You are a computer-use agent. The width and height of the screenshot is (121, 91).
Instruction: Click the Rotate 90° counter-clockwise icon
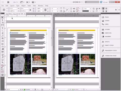(x=64, y=8)
